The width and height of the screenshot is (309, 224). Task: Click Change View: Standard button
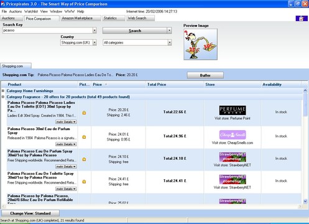pos(30,213)
